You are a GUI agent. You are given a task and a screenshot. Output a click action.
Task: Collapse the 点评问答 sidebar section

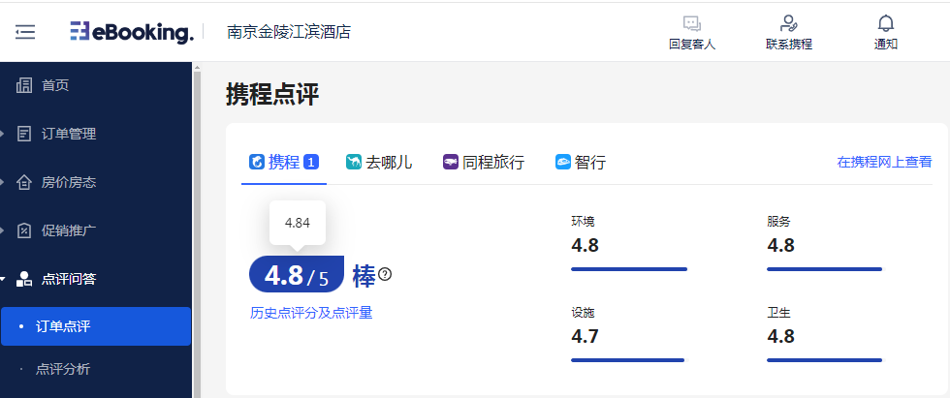pos(68,279)
